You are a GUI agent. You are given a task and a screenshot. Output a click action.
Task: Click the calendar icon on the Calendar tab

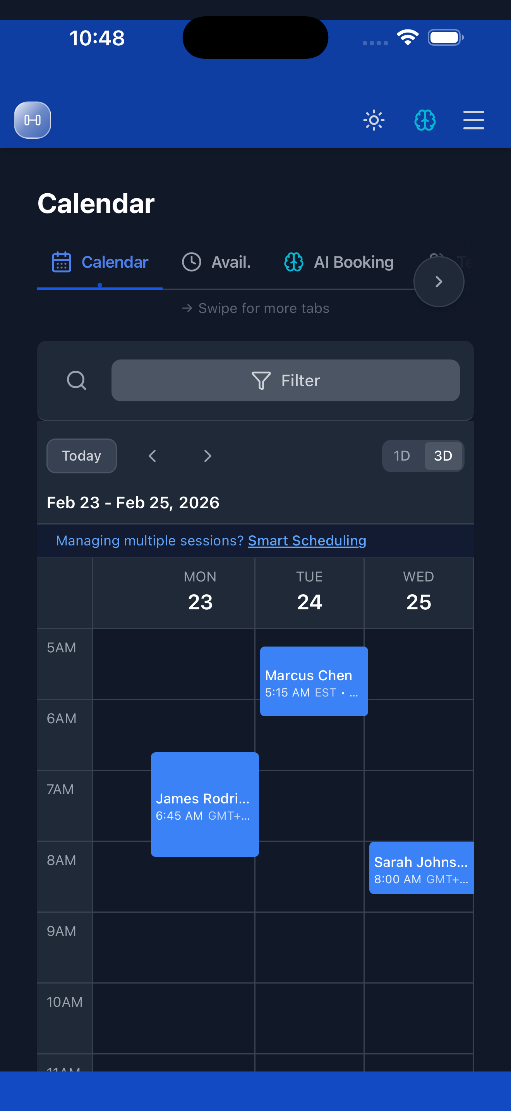click(x=60, y=261)
